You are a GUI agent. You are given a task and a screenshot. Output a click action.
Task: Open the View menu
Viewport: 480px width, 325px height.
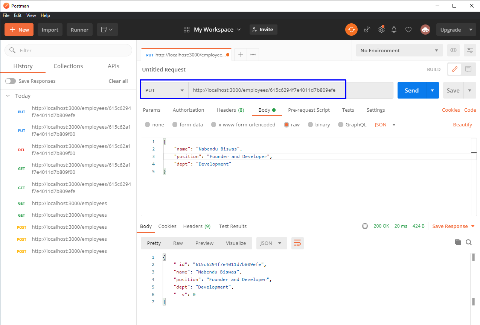31,15
